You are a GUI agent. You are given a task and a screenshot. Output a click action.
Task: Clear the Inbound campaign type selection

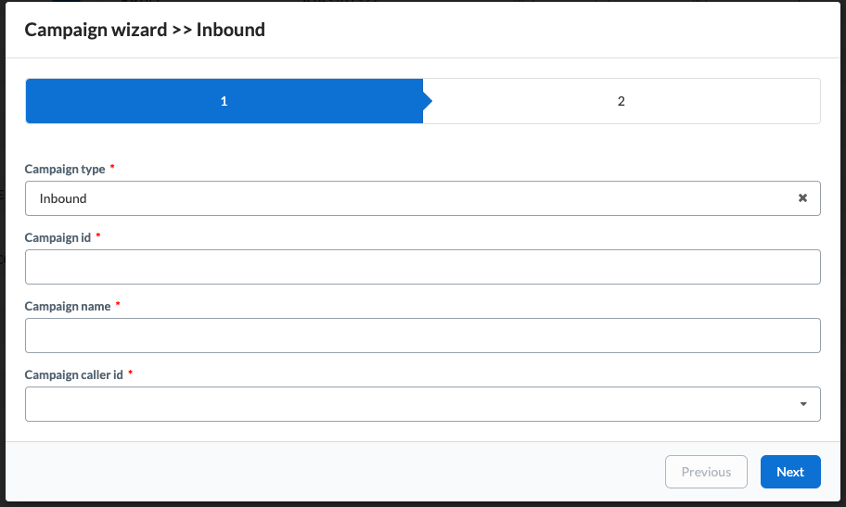click(802, 198)
